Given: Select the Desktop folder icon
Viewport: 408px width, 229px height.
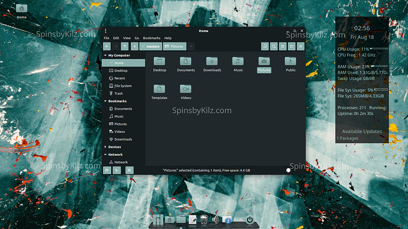Looking at the screenshot, I should pos(160,61).
